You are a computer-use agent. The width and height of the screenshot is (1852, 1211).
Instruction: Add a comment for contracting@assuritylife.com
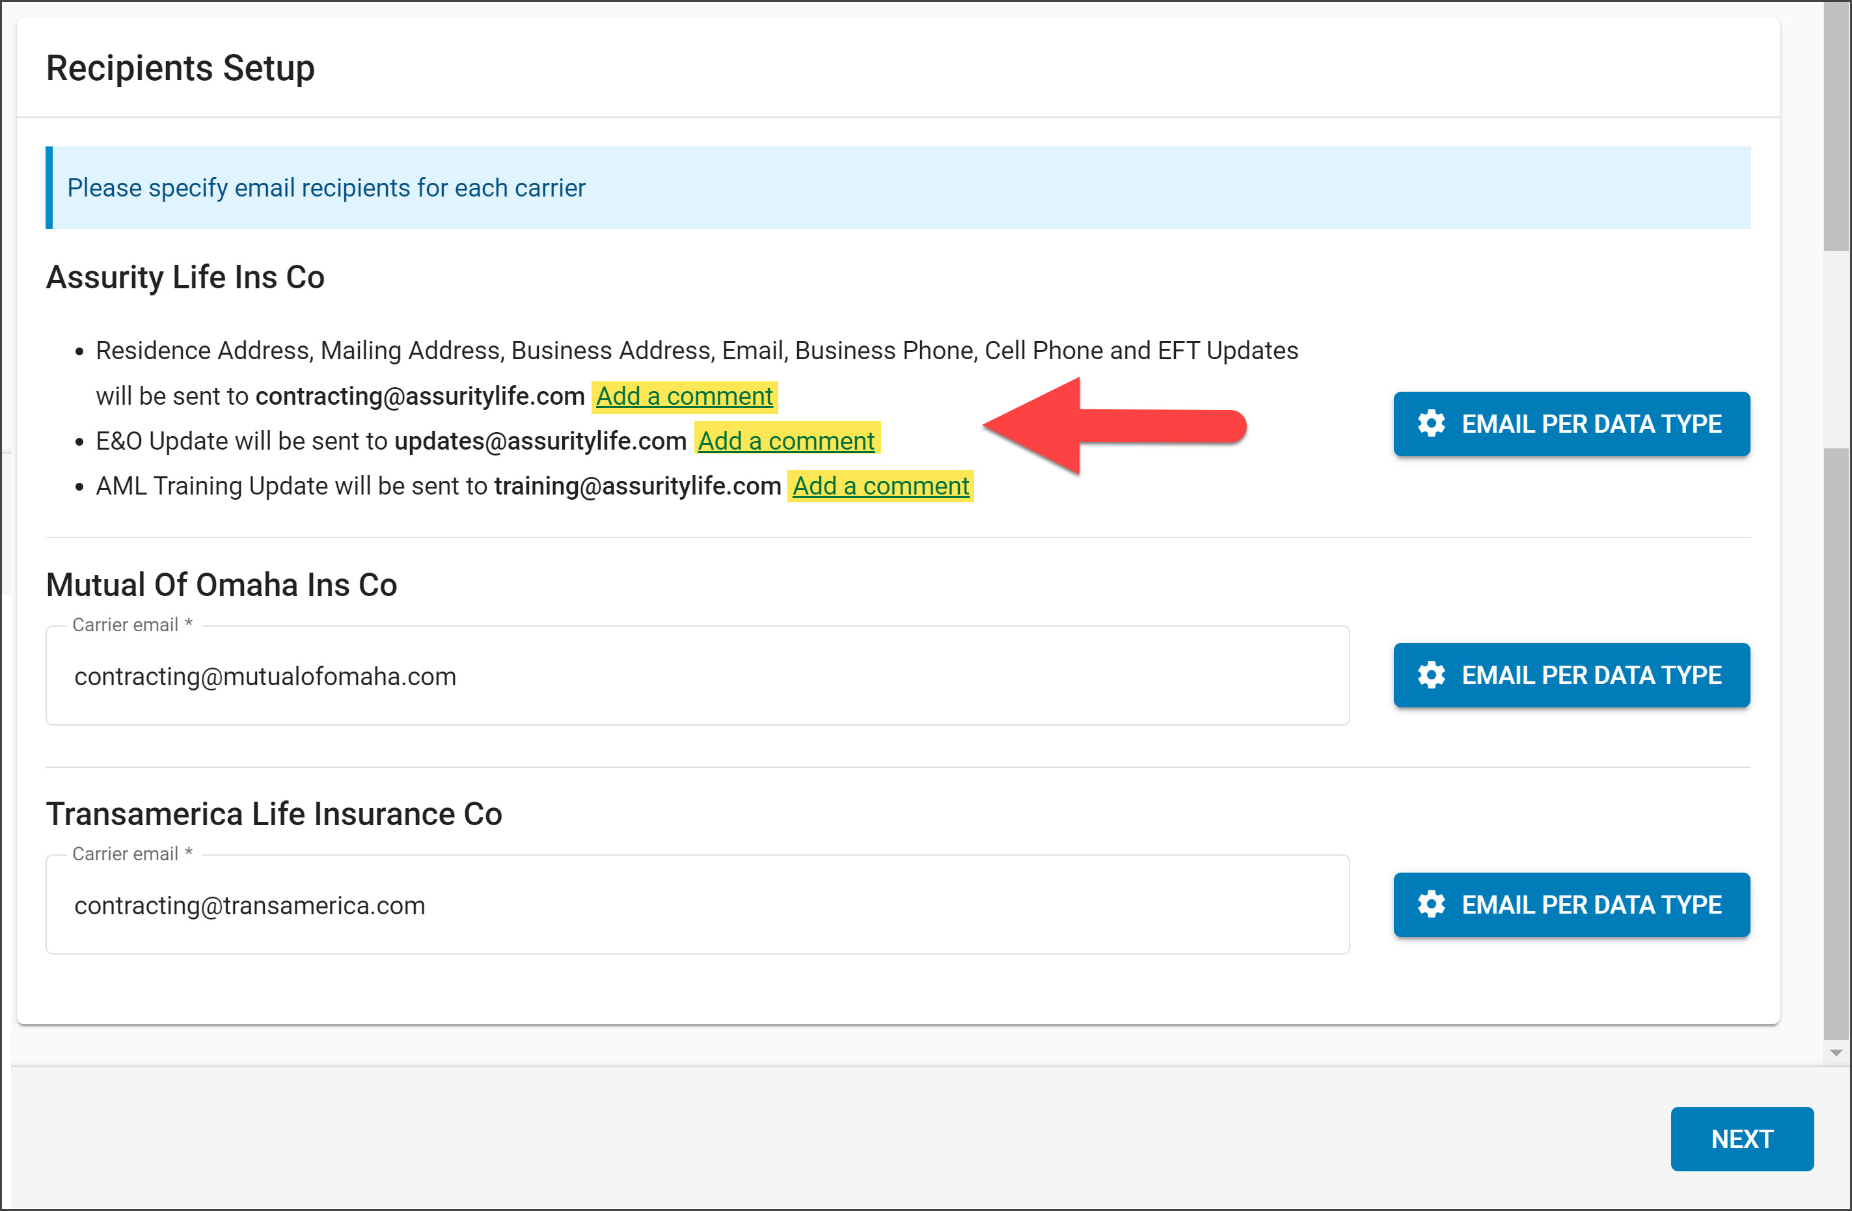[684, 396]
